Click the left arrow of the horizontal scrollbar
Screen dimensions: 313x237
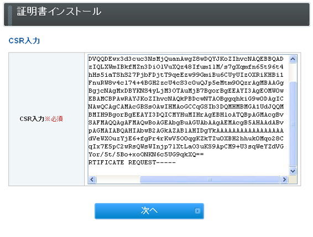tap(92, 180)
